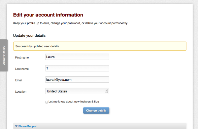Click the 'Successfully updated user details' message

pos(100,46)
